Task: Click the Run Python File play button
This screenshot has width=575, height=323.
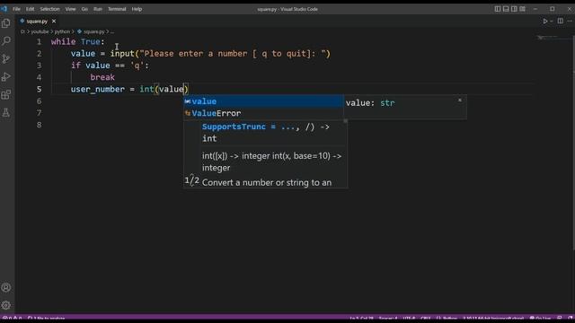Action: click(x=545, y=22)
